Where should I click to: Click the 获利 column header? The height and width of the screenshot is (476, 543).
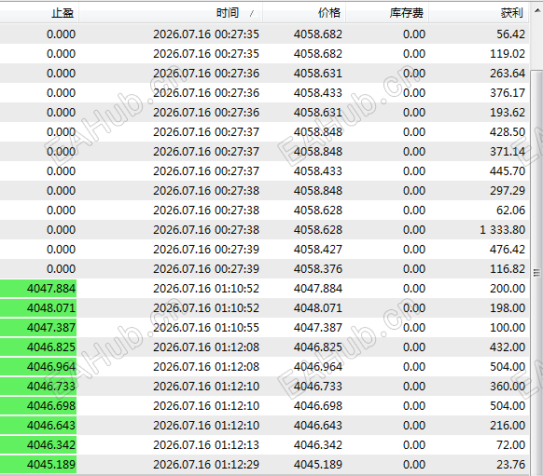click(479, 13)
